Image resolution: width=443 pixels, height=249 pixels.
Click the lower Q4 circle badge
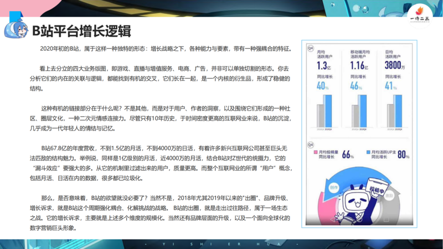pyautogui.click(x=311, y=144)
